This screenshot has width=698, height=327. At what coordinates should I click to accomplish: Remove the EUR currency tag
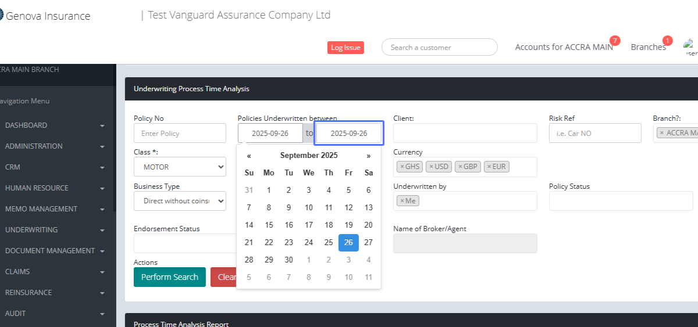point(489,167)
